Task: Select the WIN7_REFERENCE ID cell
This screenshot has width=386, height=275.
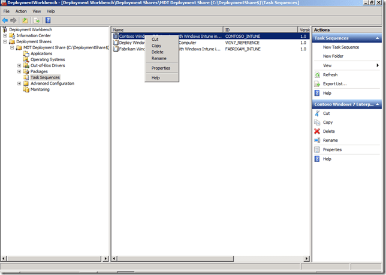Action: [242, 43]
